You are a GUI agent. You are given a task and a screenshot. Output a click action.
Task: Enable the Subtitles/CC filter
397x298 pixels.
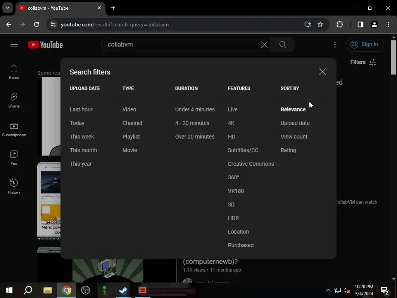[x=243, y=150]
